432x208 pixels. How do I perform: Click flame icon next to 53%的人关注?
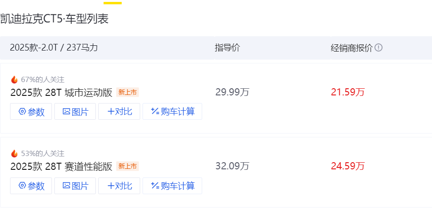point(14,154)
